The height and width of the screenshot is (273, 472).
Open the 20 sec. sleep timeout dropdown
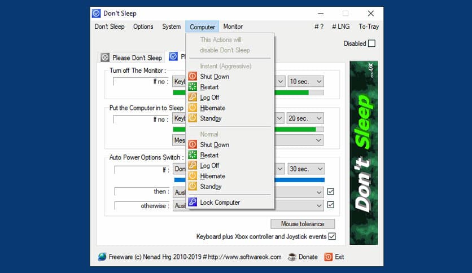[305, 118]
